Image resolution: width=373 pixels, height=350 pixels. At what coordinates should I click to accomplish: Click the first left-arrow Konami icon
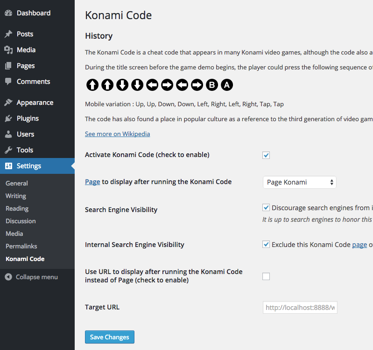pyautogui.click(x=152, y=85)
